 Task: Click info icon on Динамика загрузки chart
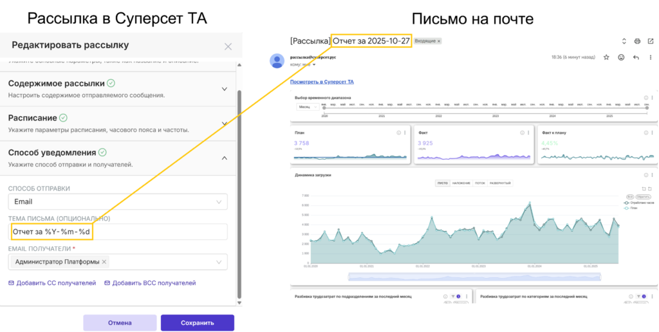tap(646, 175)
